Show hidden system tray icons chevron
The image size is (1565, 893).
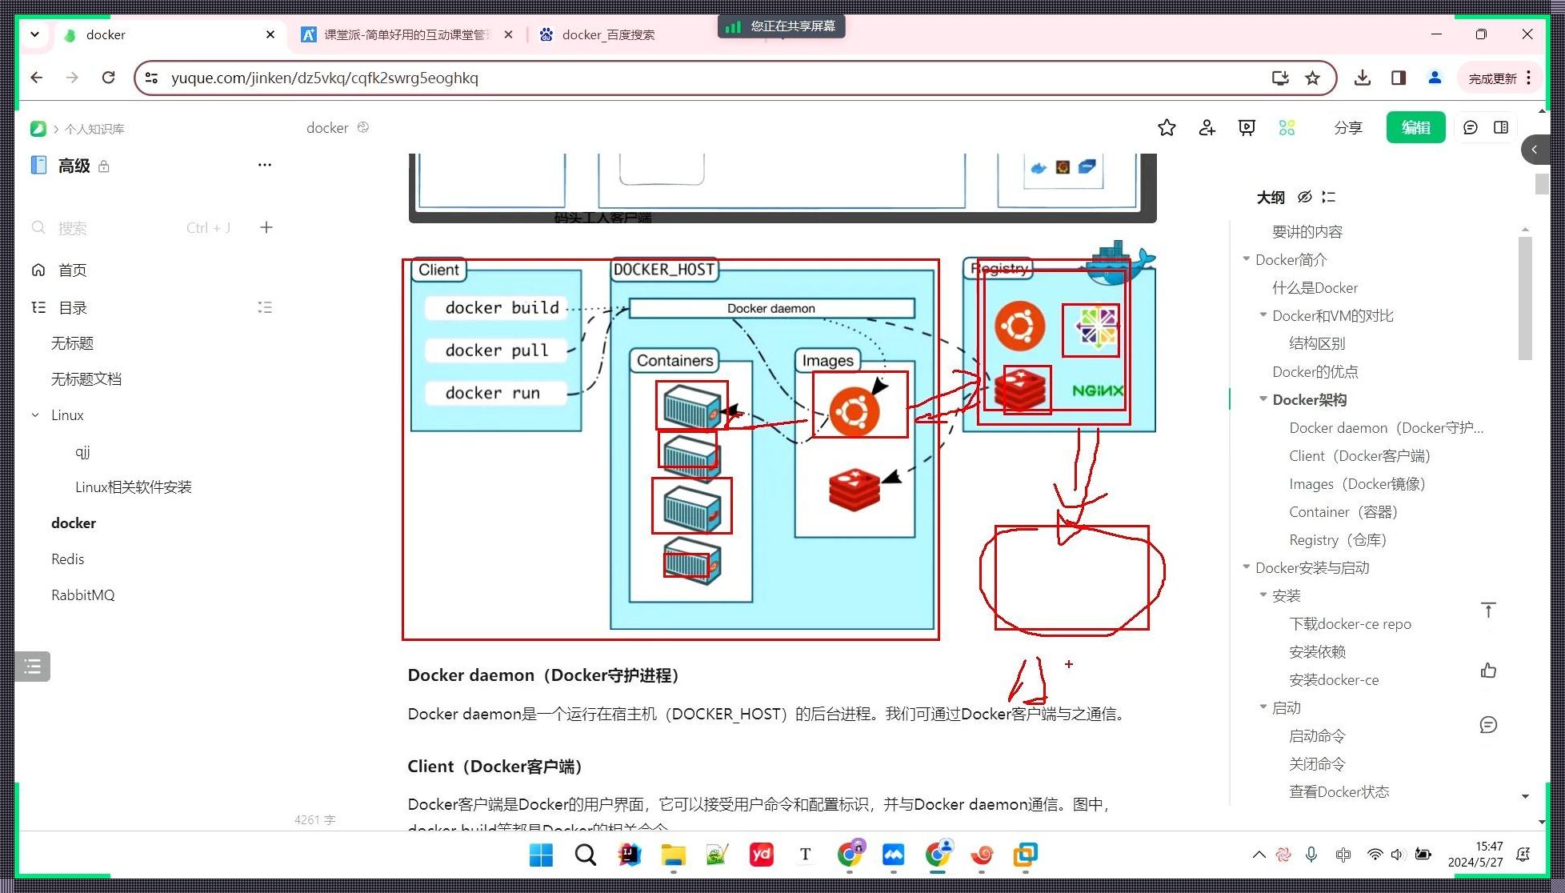1259,855
